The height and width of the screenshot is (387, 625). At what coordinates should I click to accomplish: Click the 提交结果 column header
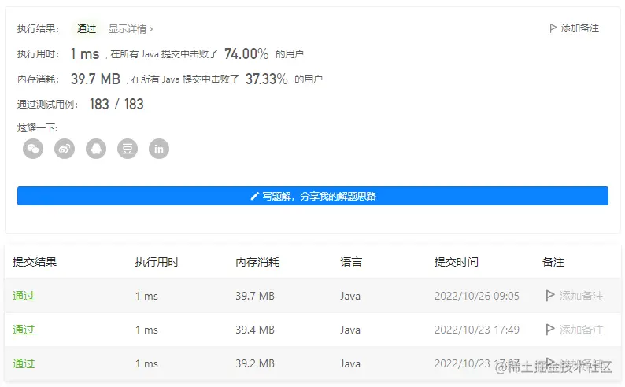(x=35, y=262)
